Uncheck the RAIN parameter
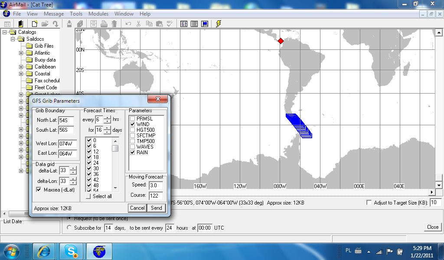This screenshot has width=444, height=260. click(x=132, y=153)
